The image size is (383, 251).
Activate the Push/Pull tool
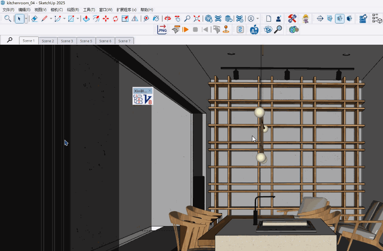click(x=86, y=19)
